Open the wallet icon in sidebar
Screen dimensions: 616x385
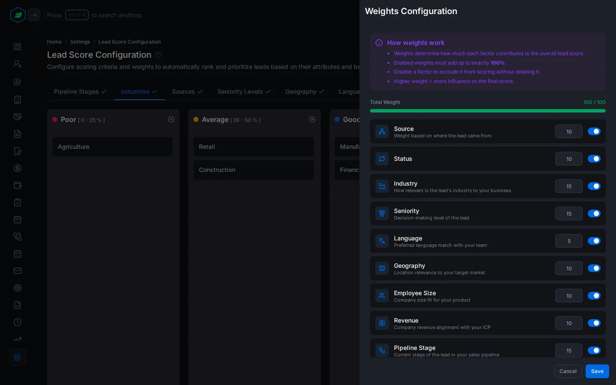coord(18,185)
